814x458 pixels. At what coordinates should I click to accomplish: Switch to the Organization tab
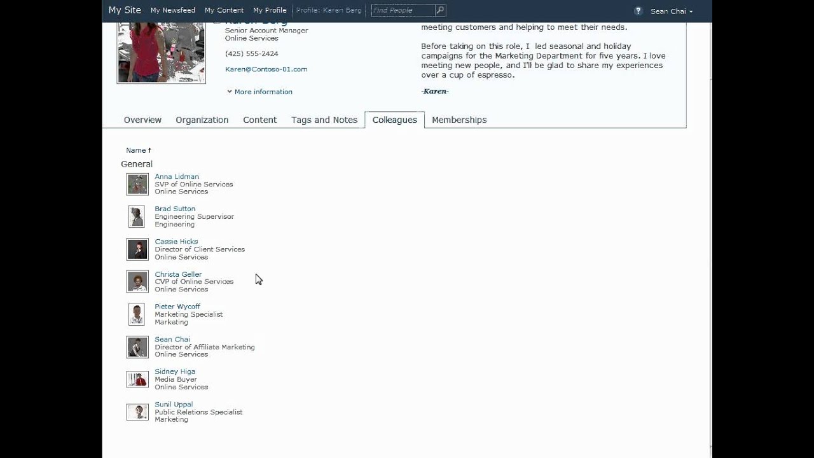[202, 120]
